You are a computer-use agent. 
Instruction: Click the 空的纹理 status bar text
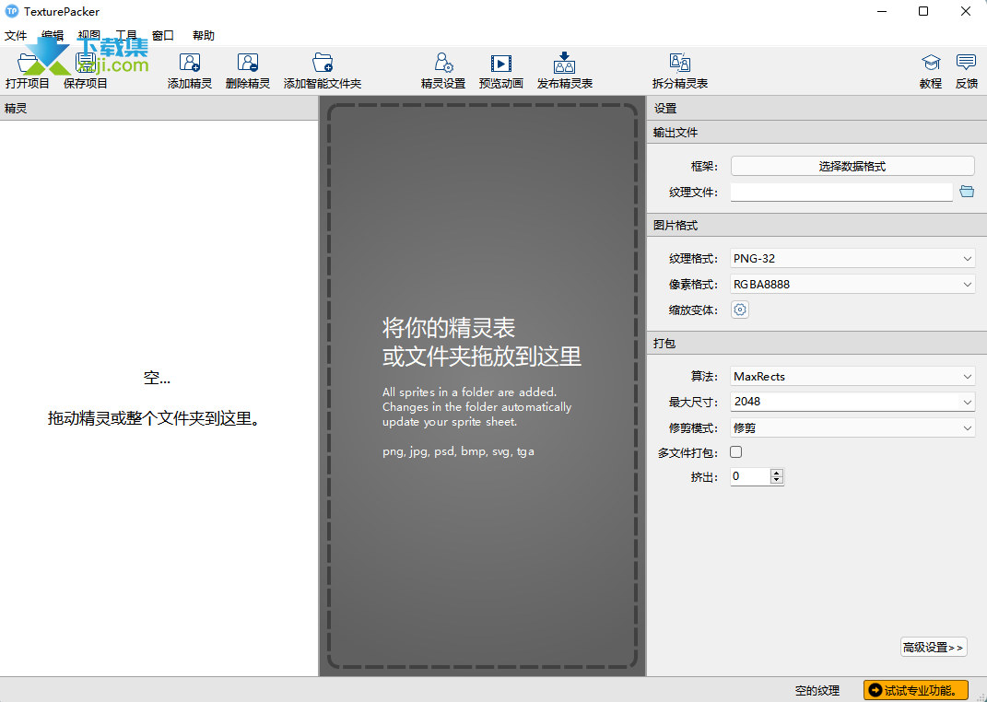817,691
